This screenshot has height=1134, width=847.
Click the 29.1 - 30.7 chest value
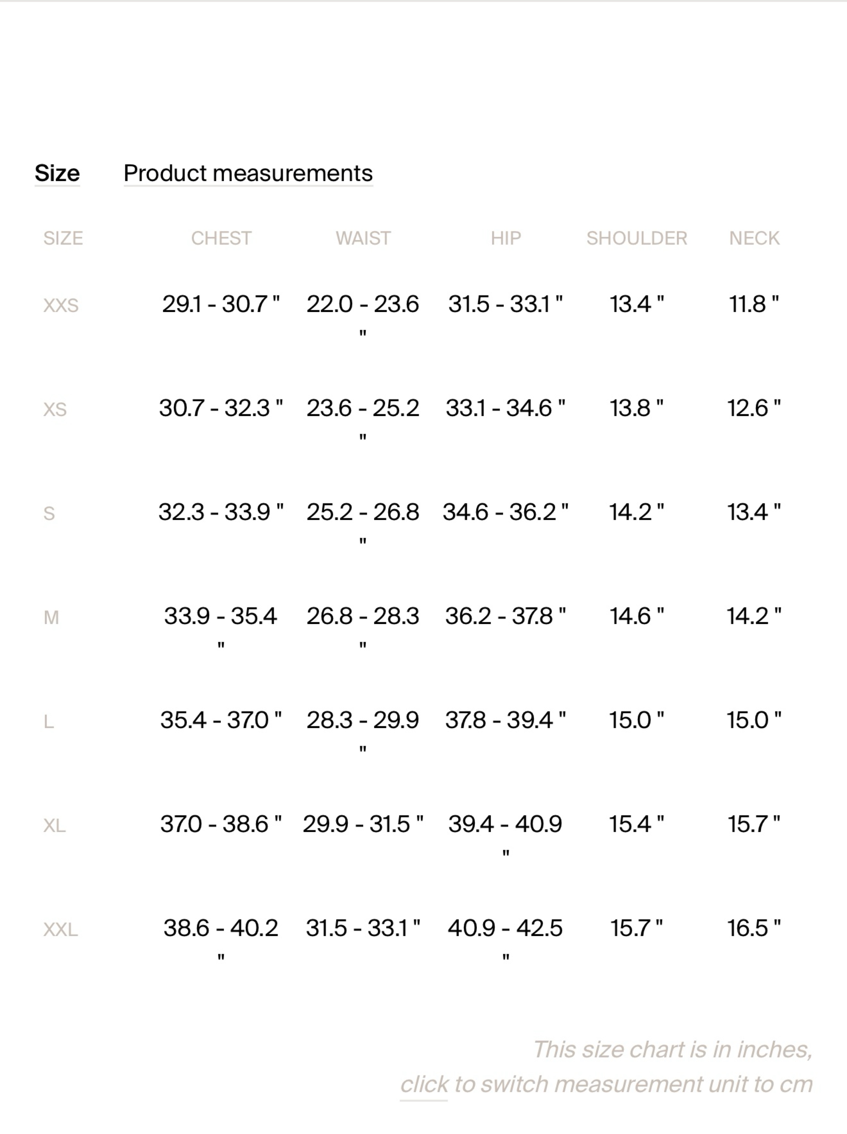(221, 304)
